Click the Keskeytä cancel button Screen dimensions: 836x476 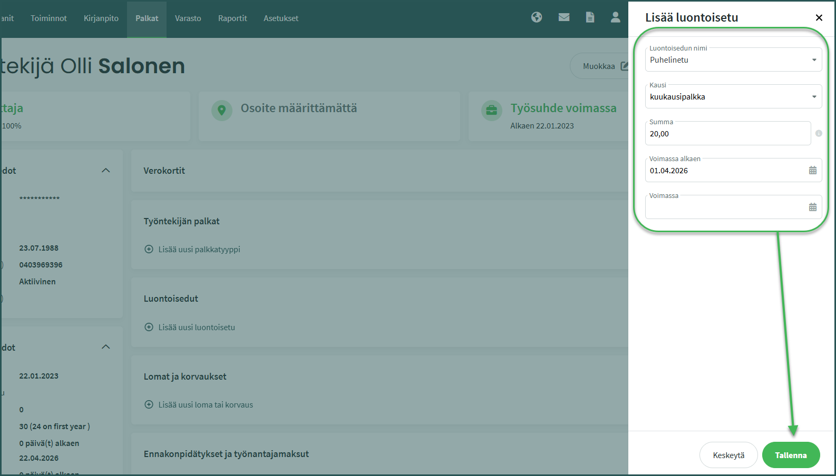(x=728, y=455)
